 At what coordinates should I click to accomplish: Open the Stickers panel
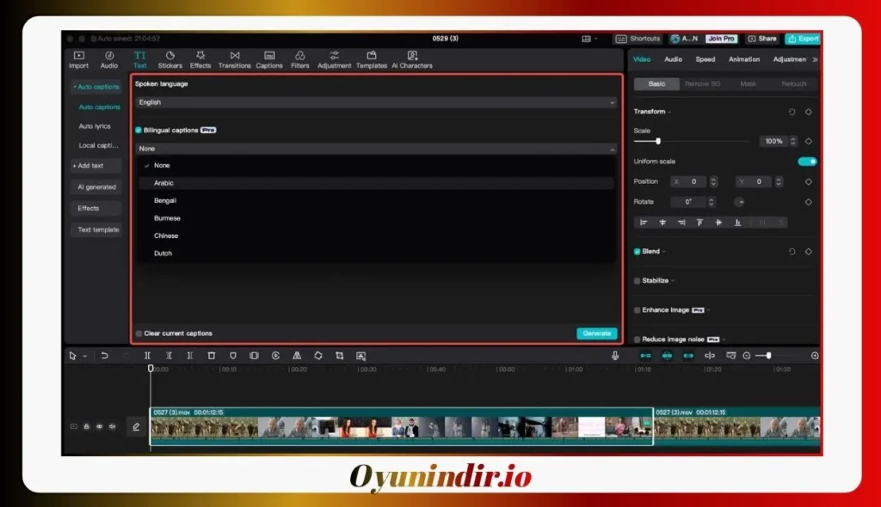tap(169, 59)
